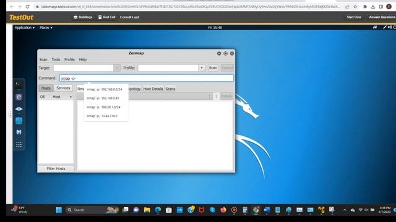Expand the Profile dropdown arrow
This screenshot has width=396, height=222.
(x=202, y=68)
